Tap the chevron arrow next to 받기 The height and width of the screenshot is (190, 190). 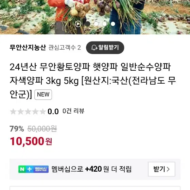[x=168, y=169]
